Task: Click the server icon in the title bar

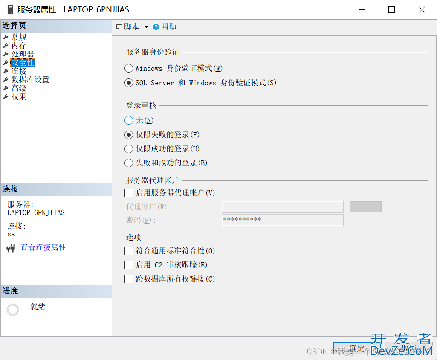Action: (x=10, y=9)
